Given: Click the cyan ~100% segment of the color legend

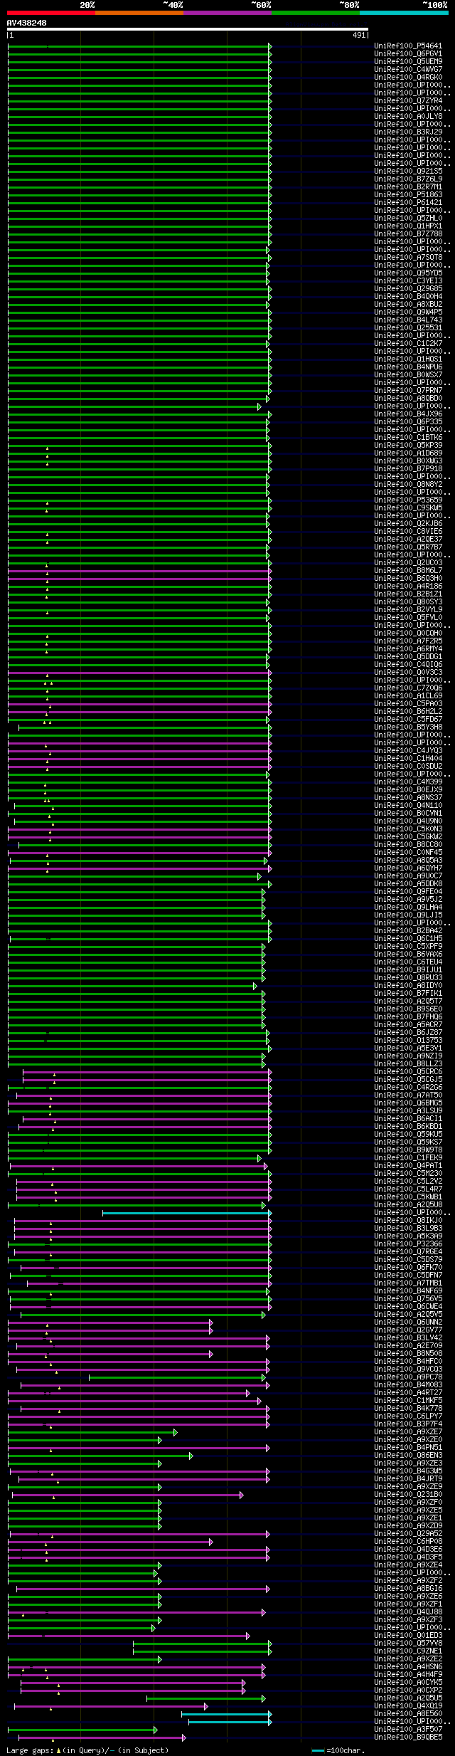Looking at the screenshot, I should 404,12.
